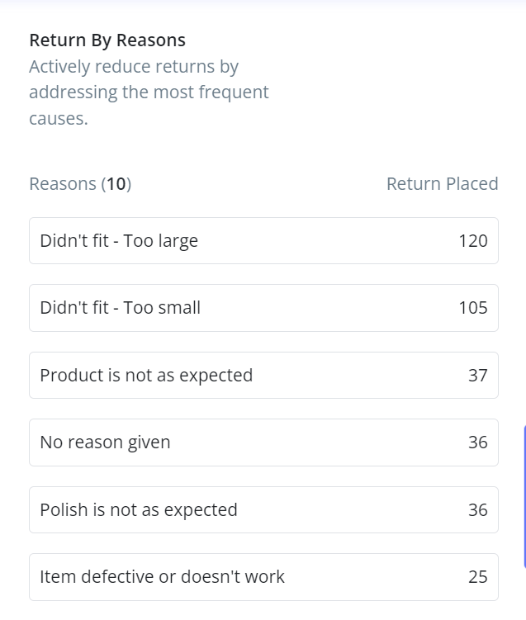
Task: Click the 25 returns count value
Action: point(478,577)
